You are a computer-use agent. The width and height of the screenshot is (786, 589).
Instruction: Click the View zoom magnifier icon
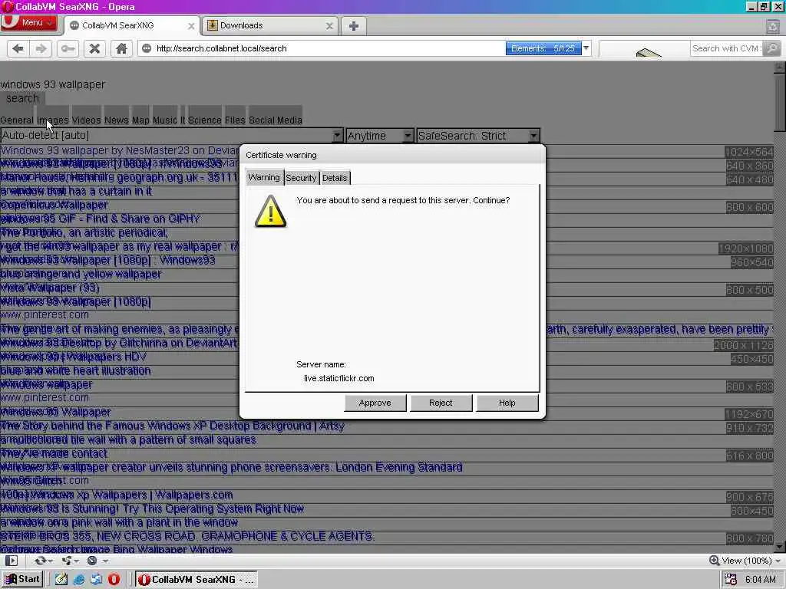click(715, 561)
